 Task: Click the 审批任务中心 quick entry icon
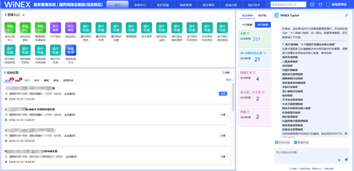(10, 28)
